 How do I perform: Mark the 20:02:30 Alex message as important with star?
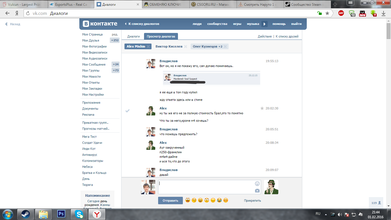tap(262, 108)
